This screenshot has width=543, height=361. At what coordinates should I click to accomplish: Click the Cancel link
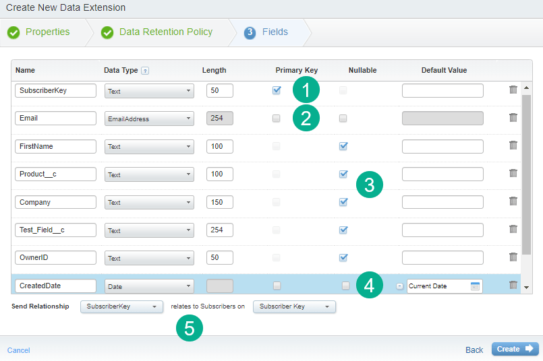coord(18,350)
